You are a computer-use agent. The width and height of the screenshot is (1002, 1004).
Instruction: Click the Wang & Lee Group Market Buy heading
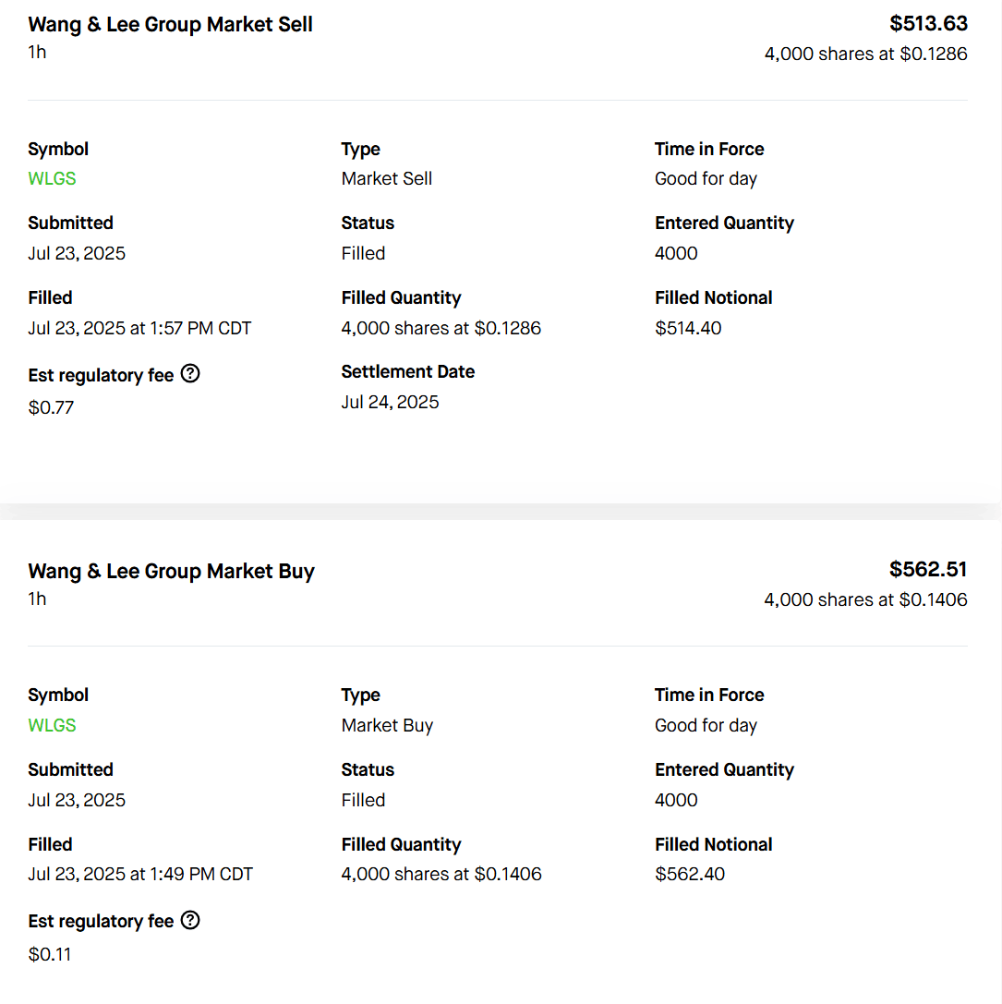[x=171, y=571]
